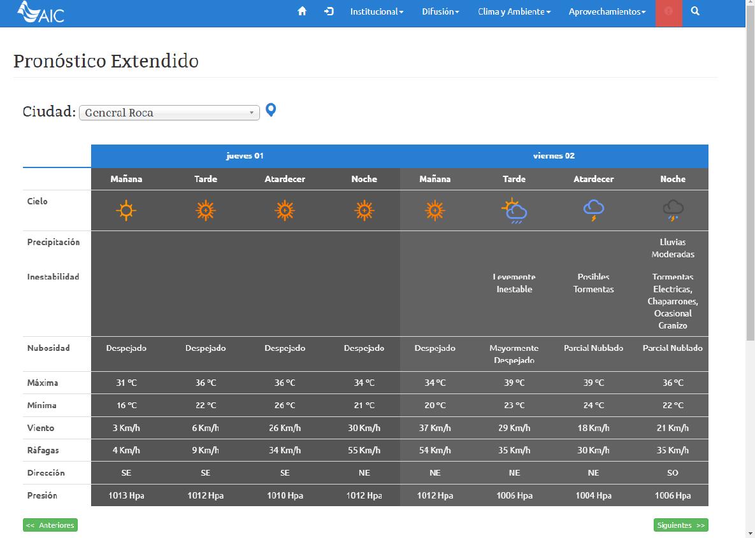Open the Clima y Ambiente menu
Image resolution: width=755 pixels, height=538 pixels.
coord(514,11)
